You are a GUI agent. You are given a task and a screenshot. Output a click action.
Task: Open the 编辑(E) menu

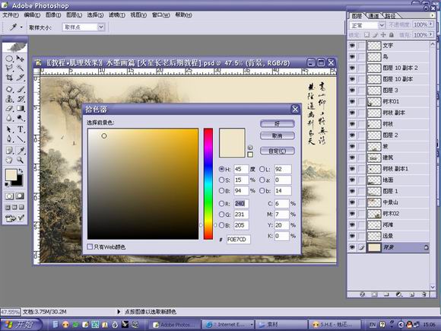[32, 15]
